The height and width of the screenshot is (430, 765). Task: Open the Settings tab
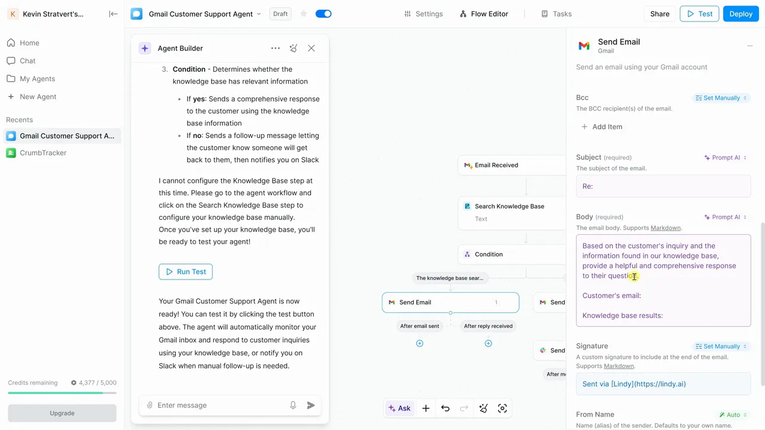pos(424,14)
